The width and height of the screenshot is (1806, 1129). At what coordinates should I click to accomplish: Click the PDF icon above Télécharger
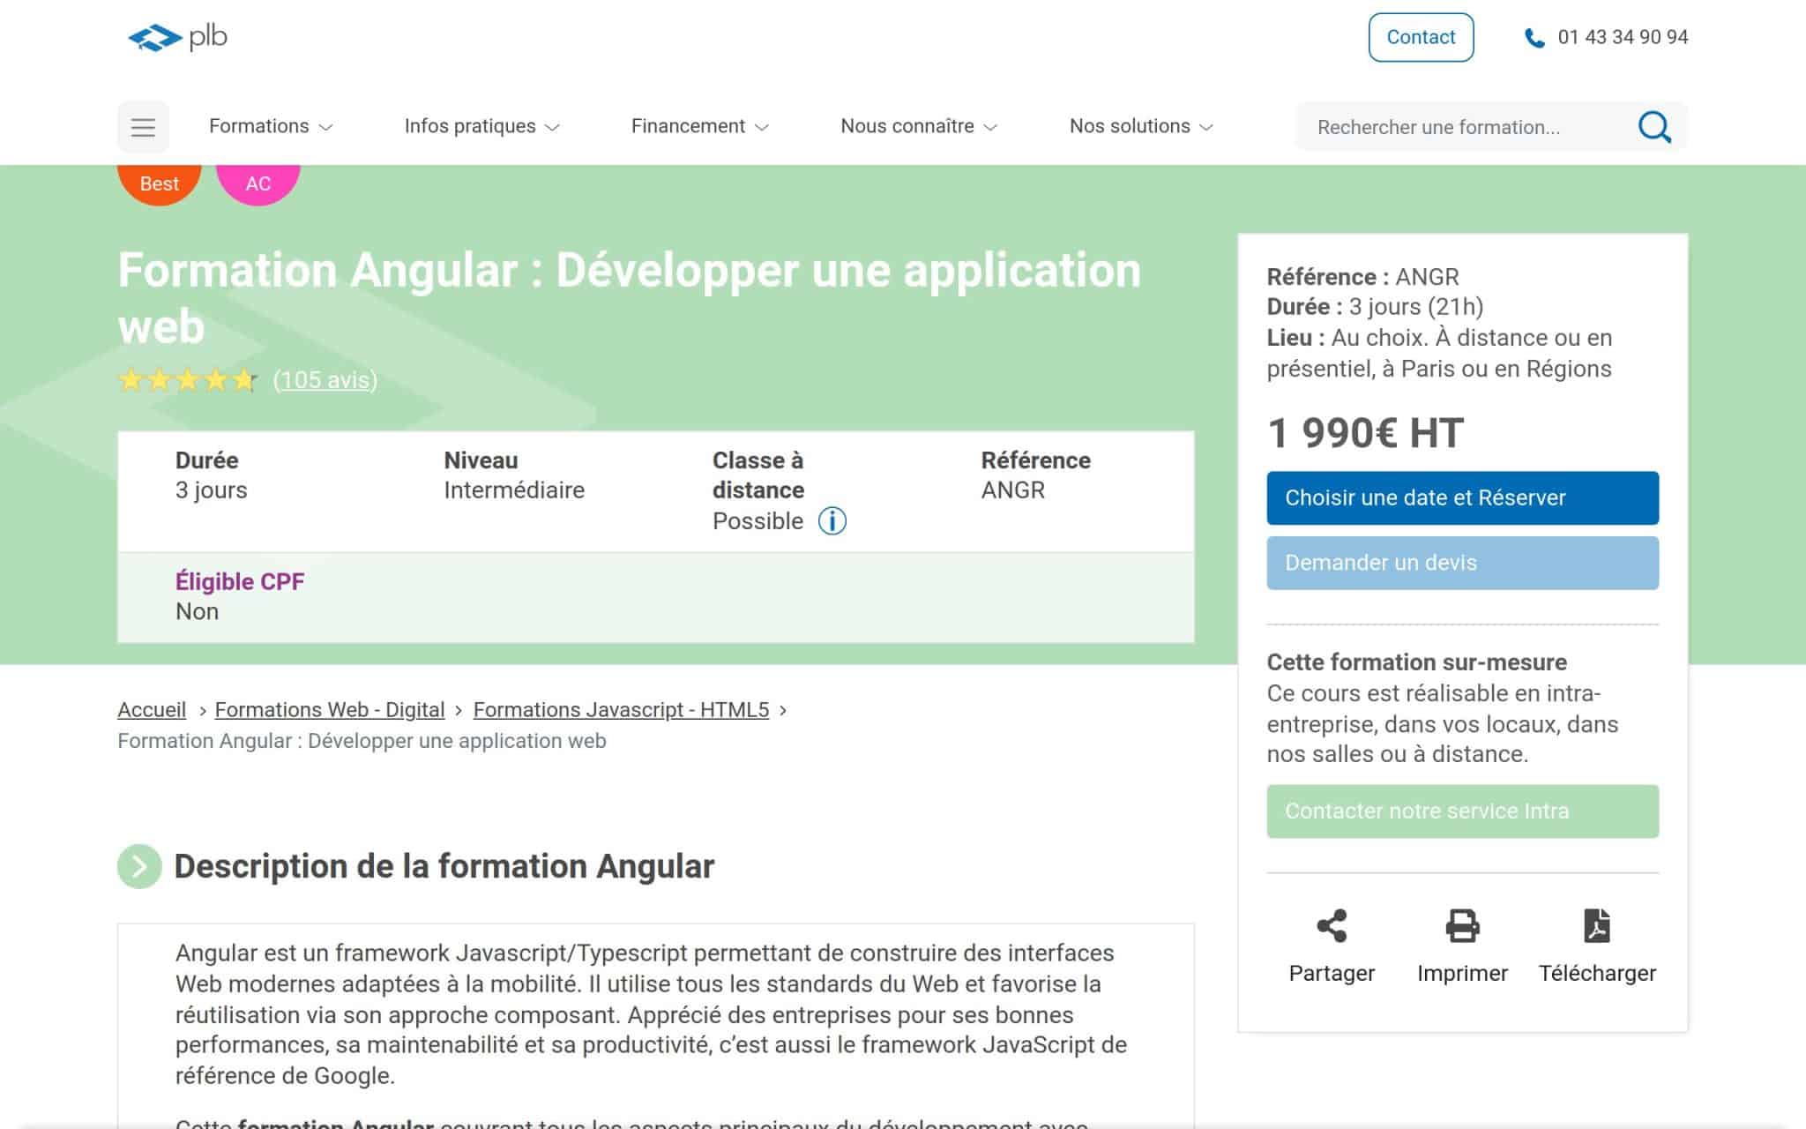[1597, 926]
